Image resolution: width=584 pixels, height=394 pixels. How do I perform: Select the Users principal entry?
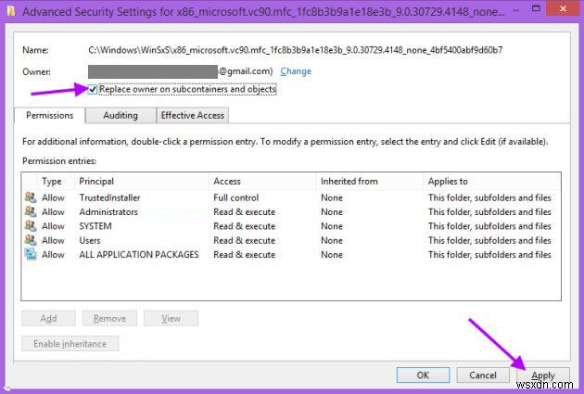[x=90, y=240]
